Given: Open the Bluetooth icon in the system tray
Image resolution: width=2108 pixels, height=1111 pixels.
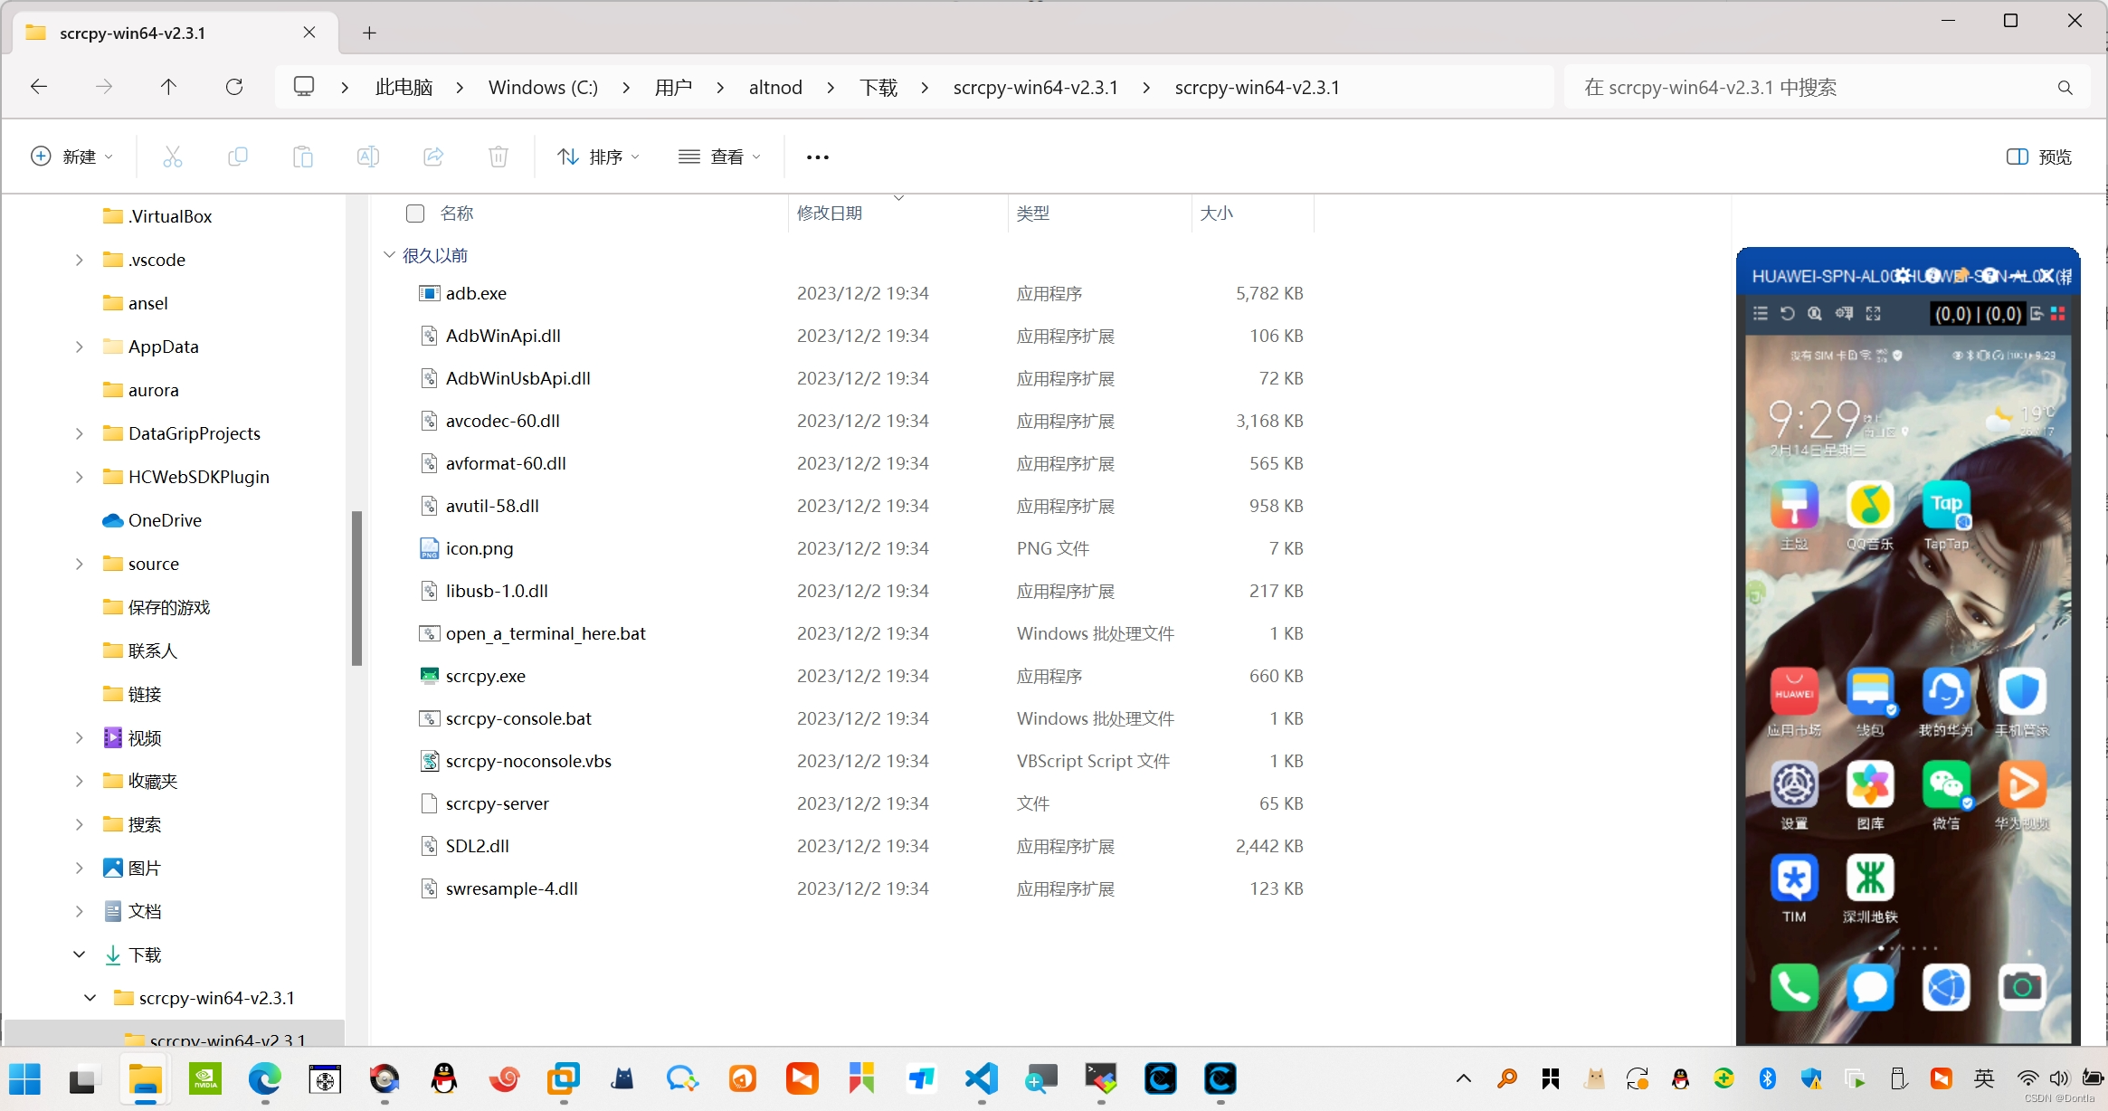Looking at the screenshot, I should (1767, 1078).
